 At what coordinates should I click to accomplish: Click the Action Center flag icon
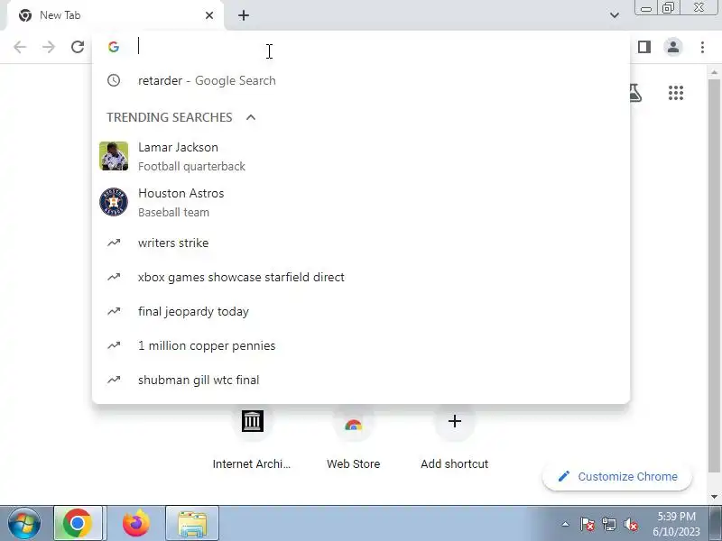pos(588,524)
